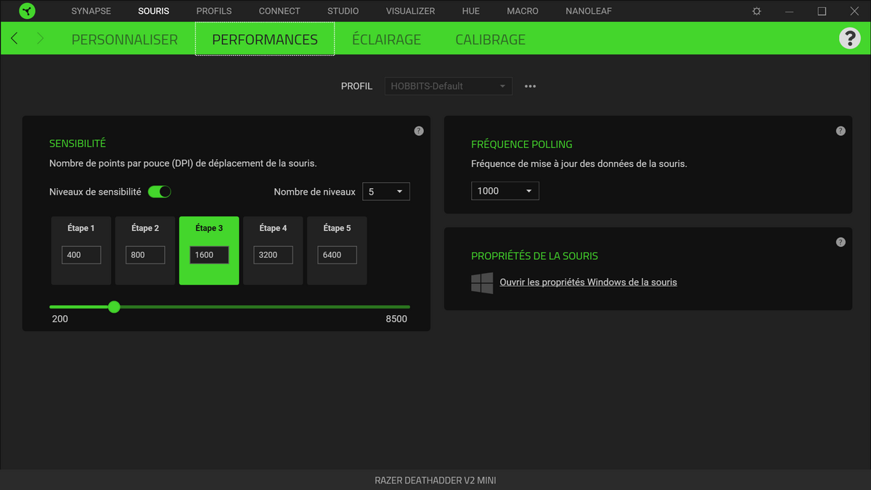
Task: Click the Étape 1 DPI field 400
Action: click(x=81, y=255)
